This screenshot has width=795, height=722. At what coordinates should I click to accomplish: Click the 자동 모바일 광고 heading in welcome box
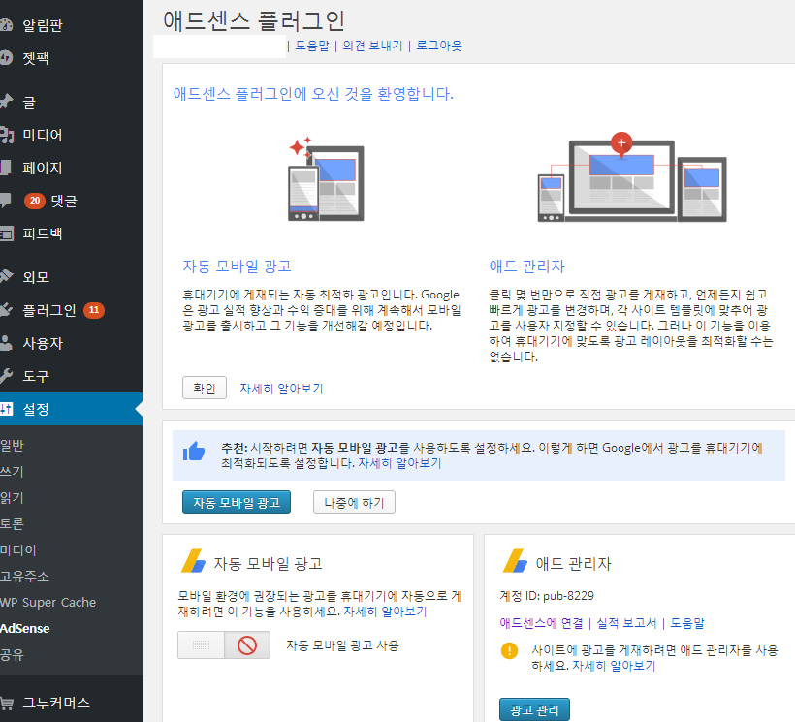(x=237, y=266)
